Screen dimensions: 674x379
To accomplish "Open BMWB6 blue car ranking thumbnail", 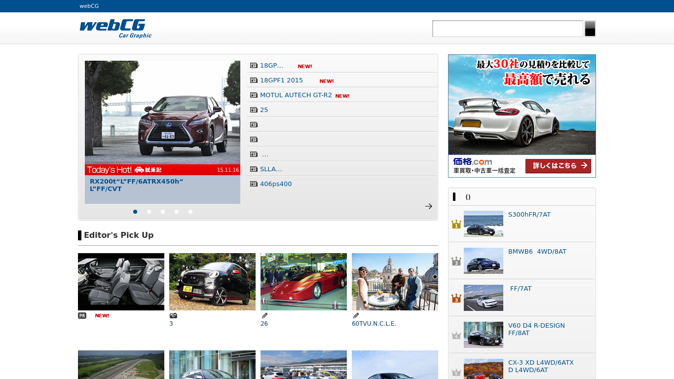I will pyautogui.click(x=484, y=261).
